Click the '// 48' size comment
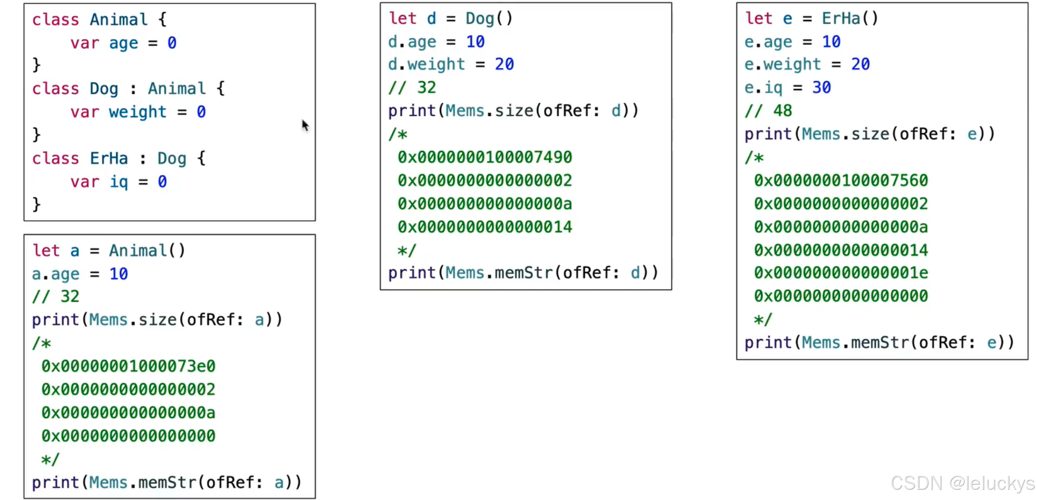This screenshot has height=500, width=1037. point(769,111)
